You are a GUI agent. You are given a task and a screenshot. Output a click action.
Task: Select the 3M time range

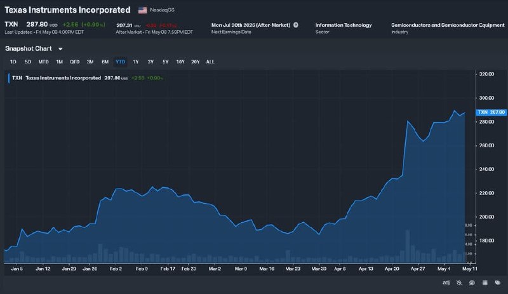point(90,62)
